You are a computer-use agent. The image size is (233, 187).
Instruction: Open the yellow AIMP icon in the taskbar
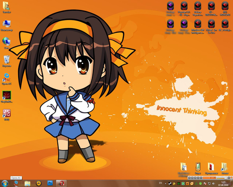point(39,183)
